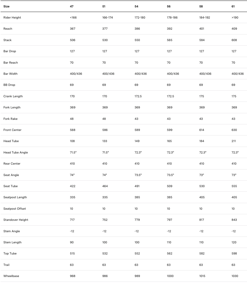Click the Head Tube value 211
Viewport: 247px width, 283px height.
coord(234,141)
